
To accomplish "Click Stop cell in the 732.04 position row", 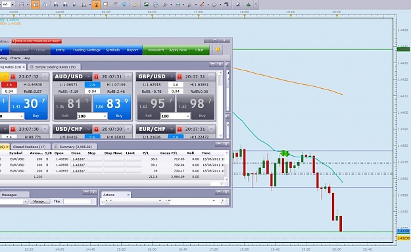I will (95, 165).
